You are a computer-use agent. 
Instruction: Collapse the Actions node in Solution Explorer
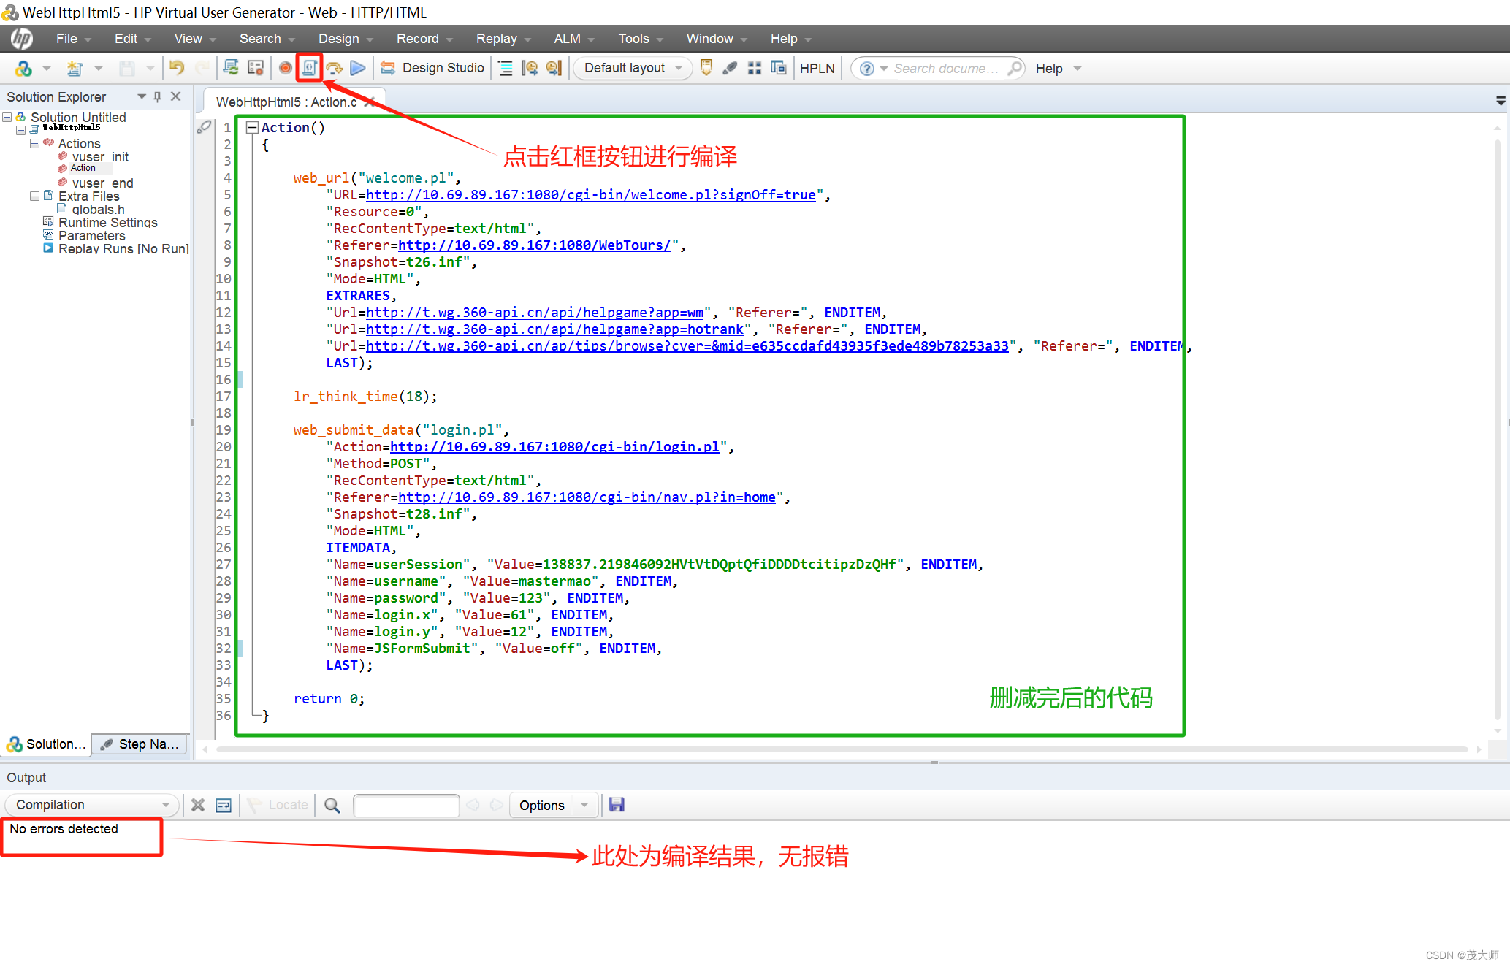[34, 143]
